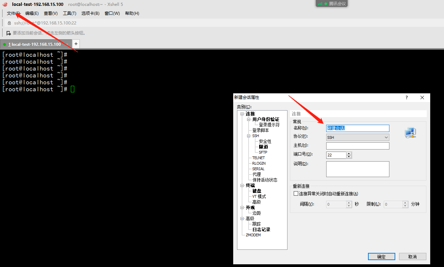
Task: Select 代理 in the category tree
Action: tap(257, 174)
